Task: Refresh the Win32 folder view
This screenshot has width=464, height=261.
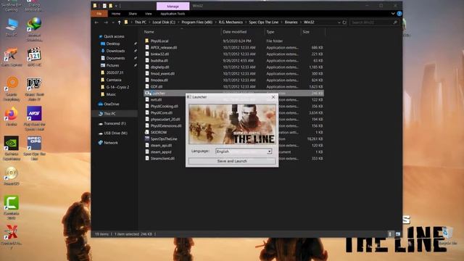Action: click(x=344, y=22)
